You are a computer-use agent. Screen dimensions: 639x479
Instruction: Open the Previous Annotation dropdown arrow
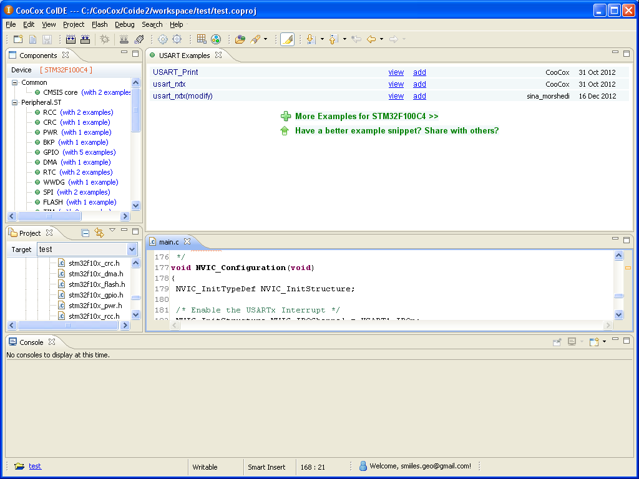pos(344,39)
